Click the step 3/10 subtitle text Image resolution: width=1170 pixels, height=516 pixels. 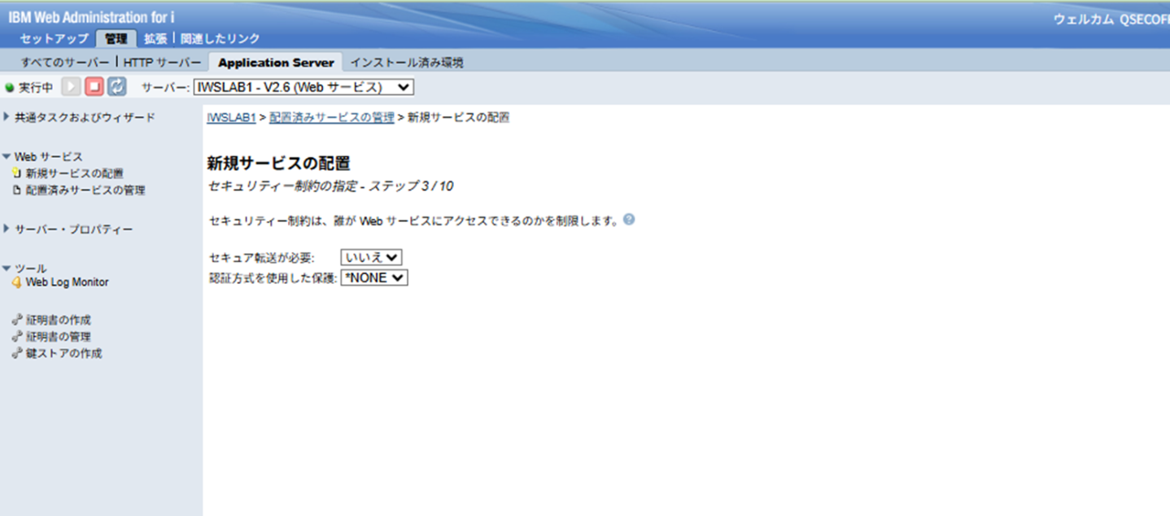[331, 186]
